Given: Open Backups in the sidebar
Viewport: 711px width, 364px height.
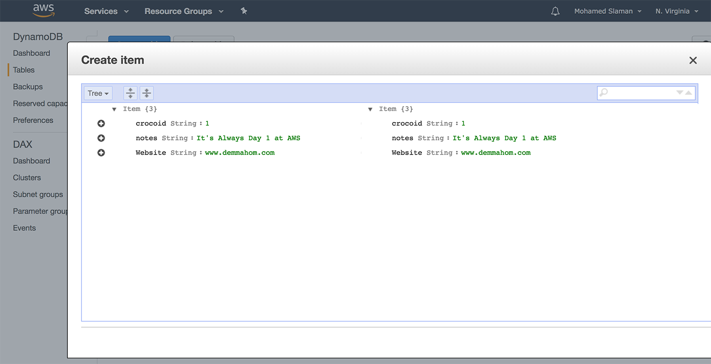Looking at the screenshot, I should (x=27, y=87).
